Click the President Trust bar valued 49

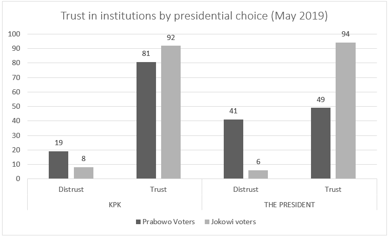click(x=321, y=144)
